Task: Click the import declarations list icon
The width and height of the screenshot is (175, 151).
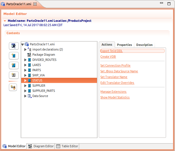Action: (29, 49)
